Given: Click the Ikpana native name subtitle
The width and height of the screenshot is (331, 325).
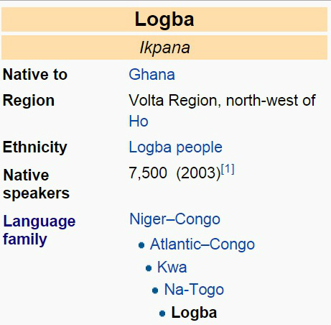Looking at the screenshot, I should pyautogui.click(x=164, y=47).
